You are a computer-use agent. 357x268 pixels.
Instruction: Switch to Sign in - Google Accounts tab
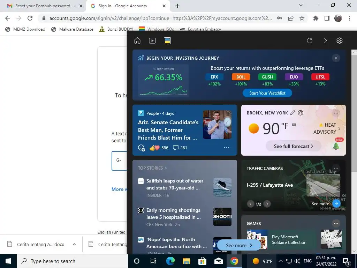[x=128, y=6]
